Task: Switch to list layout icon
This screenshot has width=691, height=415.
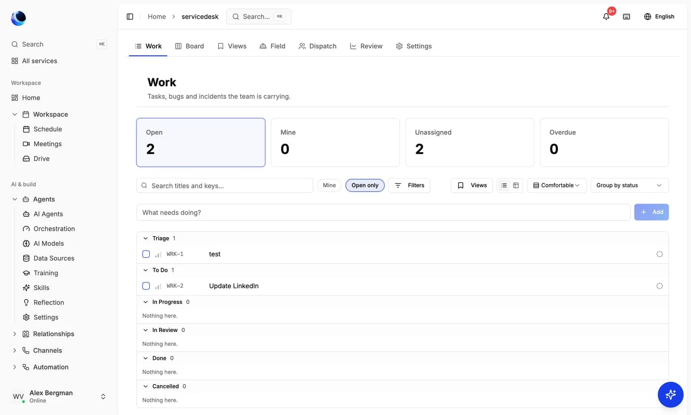Action: 503,185
